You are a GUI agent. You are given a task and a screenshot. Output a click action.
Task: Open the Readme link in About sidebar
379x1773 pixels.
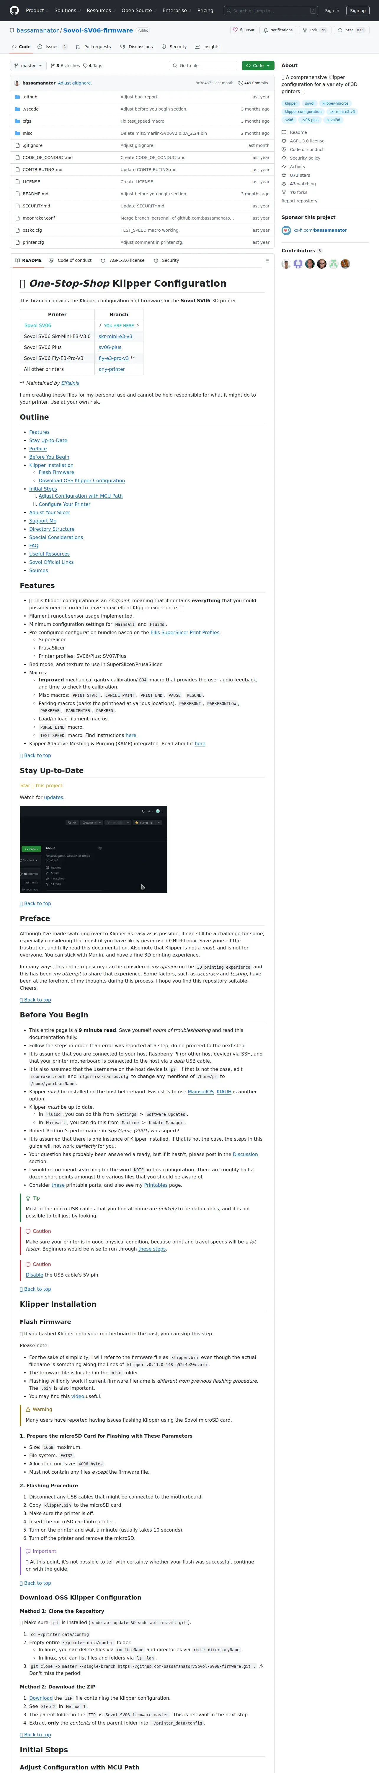(x=294, y=132)
